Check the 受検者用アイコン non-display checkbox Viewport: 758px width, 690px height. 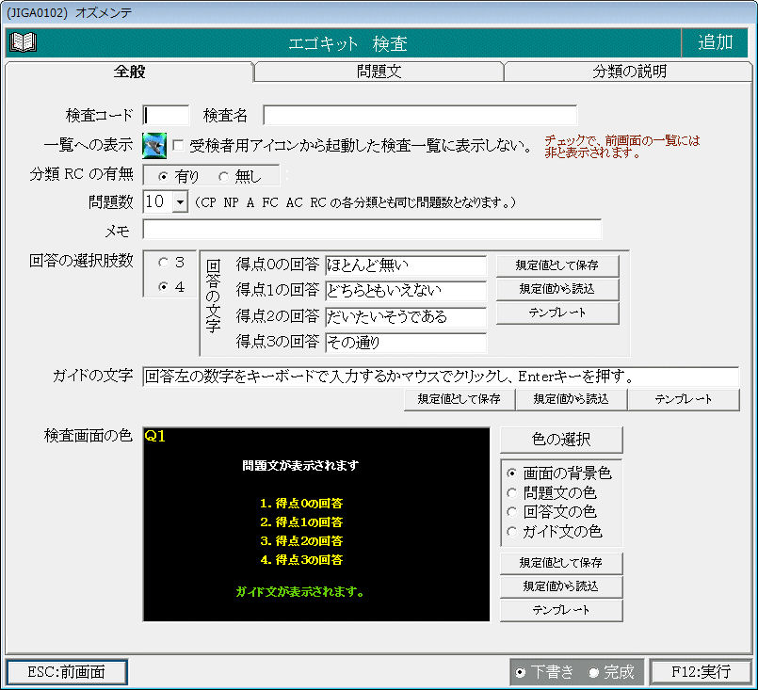(178, 146)
